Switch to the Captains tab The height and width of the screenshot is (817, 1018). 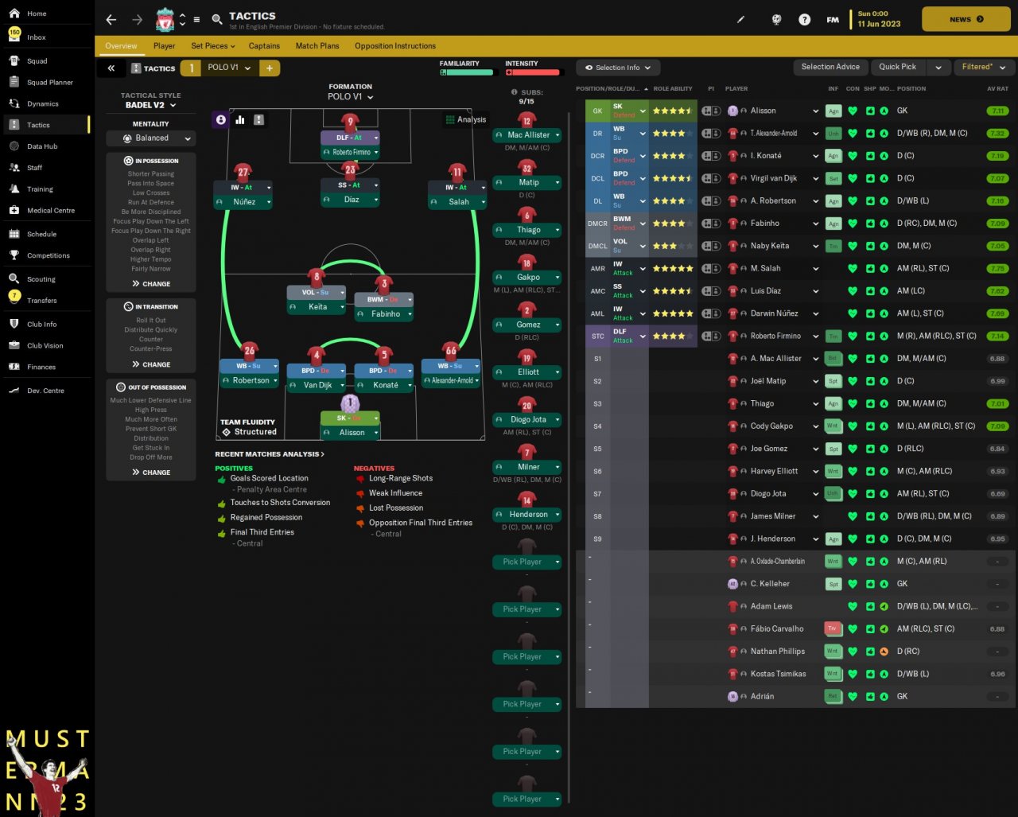coord(264,46)
